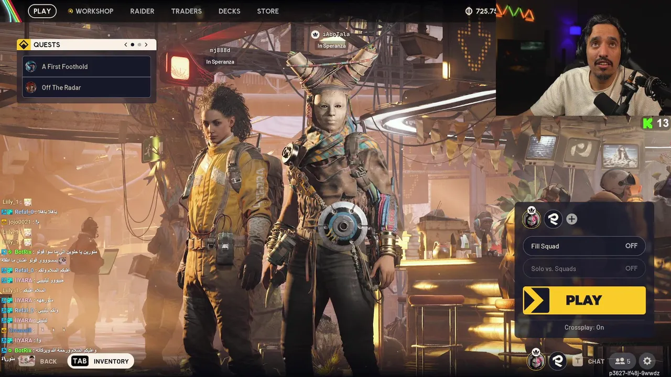Click the streamer webcam feed

583,58
